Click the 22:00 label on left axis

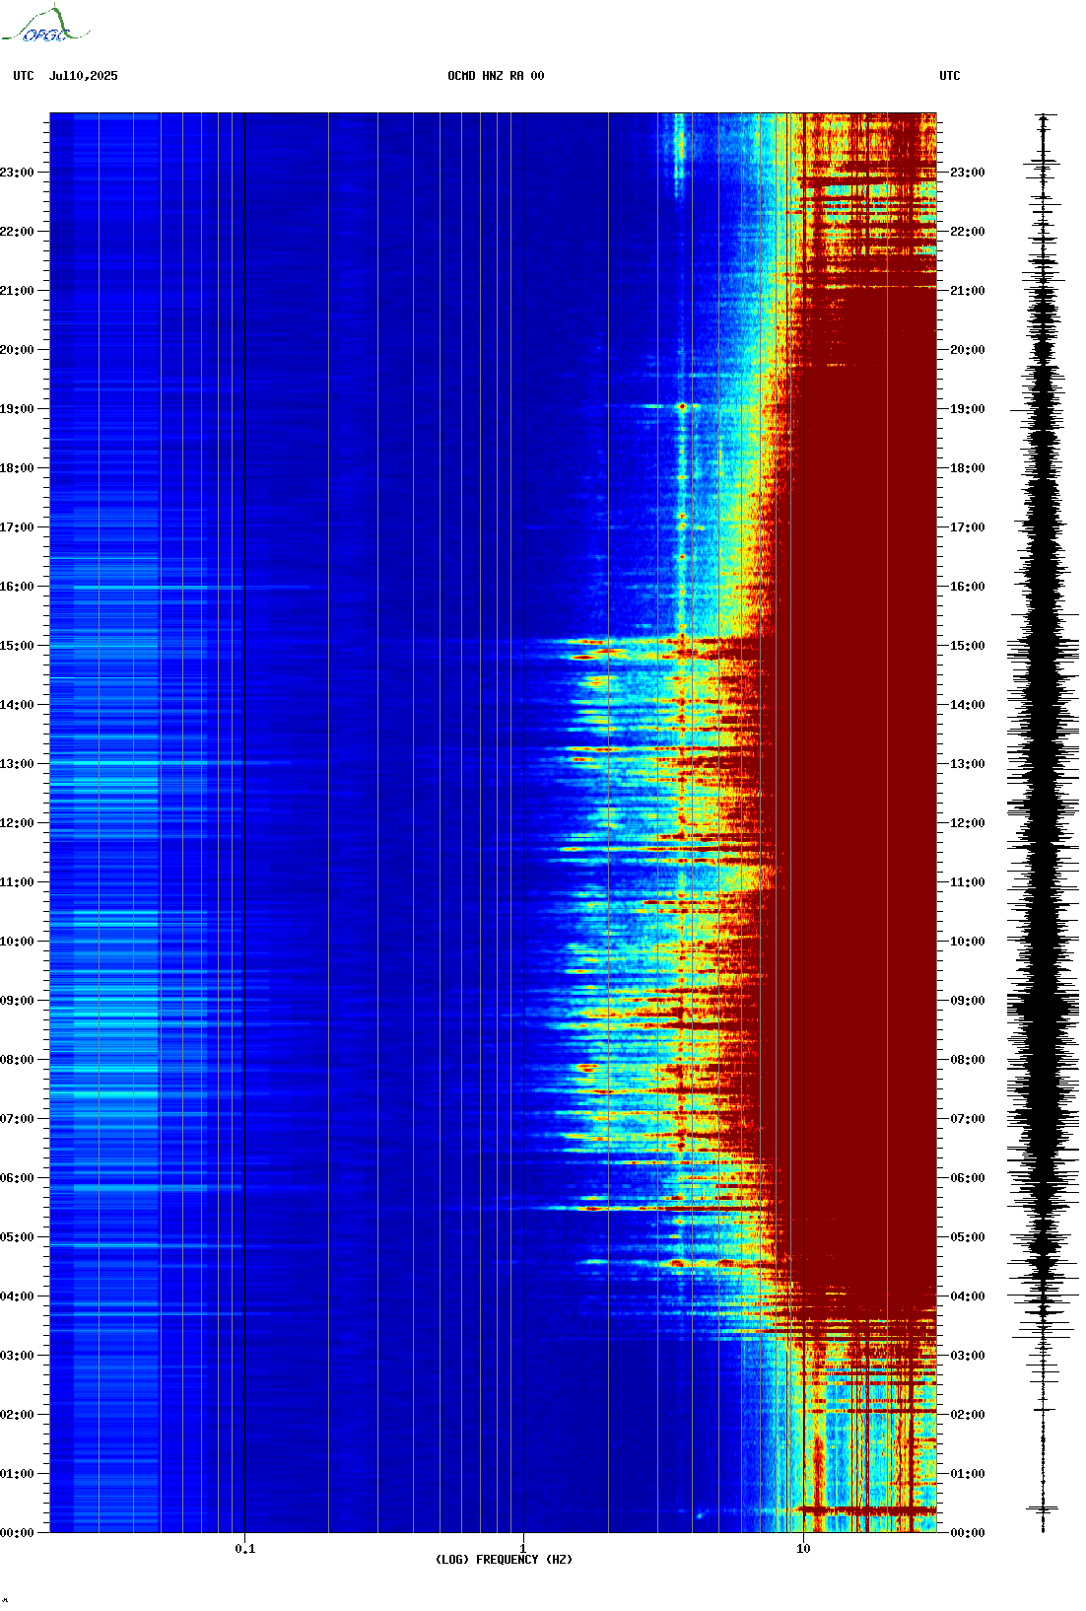[17, 232]
